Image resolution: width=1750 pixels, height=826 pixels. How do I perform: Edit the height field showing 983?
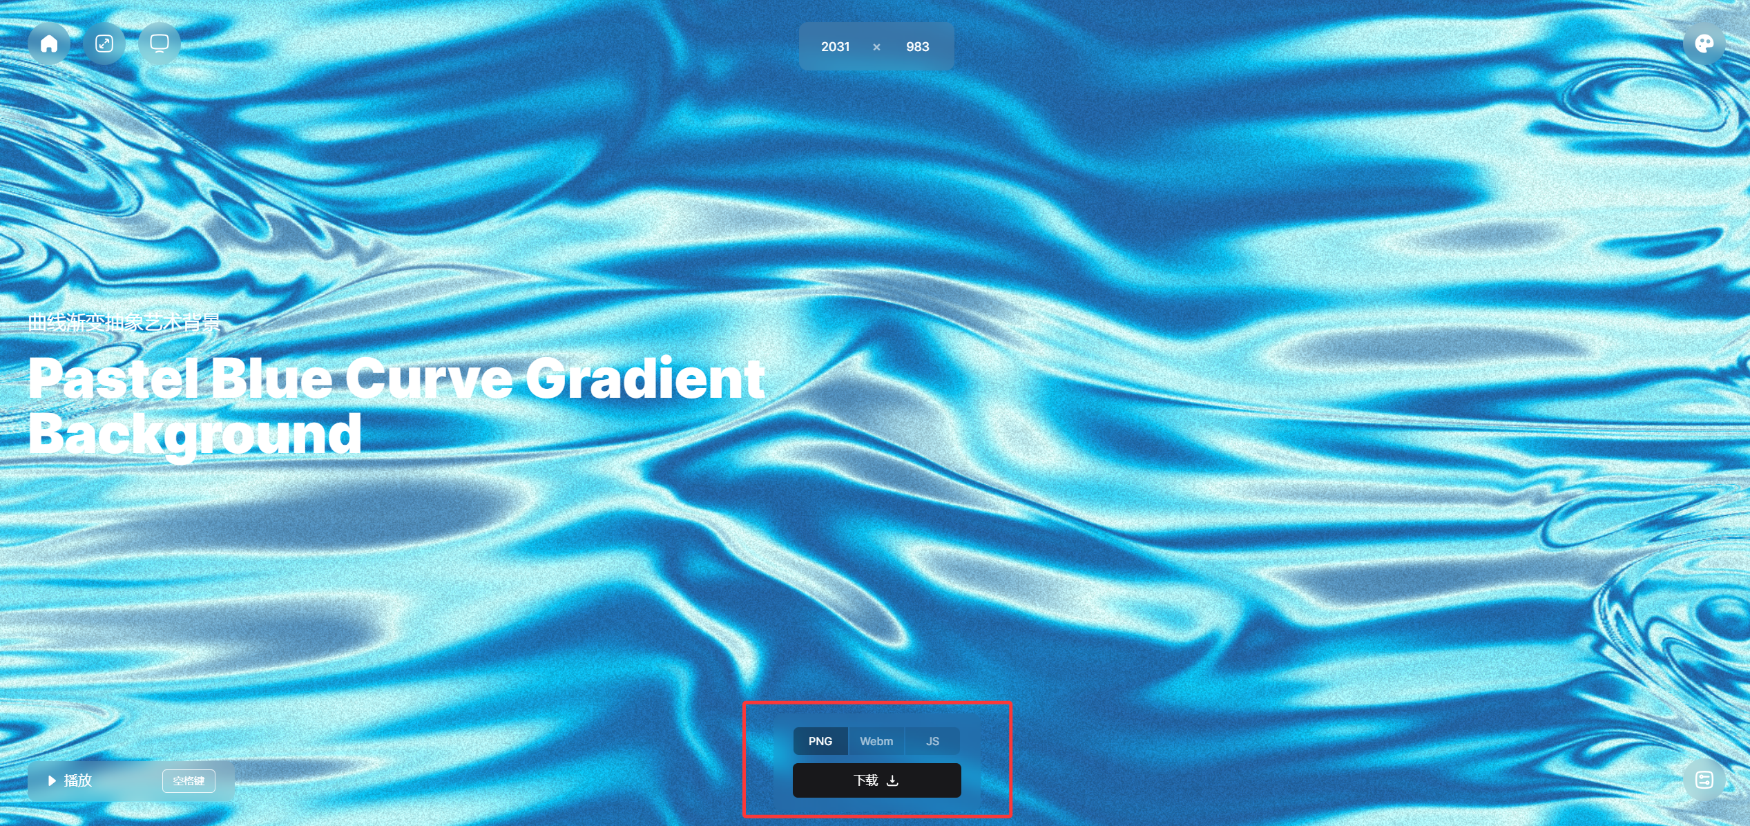[x=917, y=47]
